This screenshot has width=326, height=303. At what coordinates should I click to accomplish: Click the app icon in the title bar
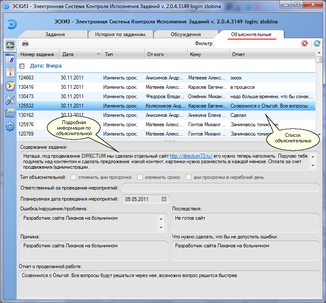[x=7, y=6]
